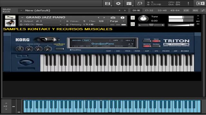Toggle minimized view icon in top bar

click(x=139, y=4)
